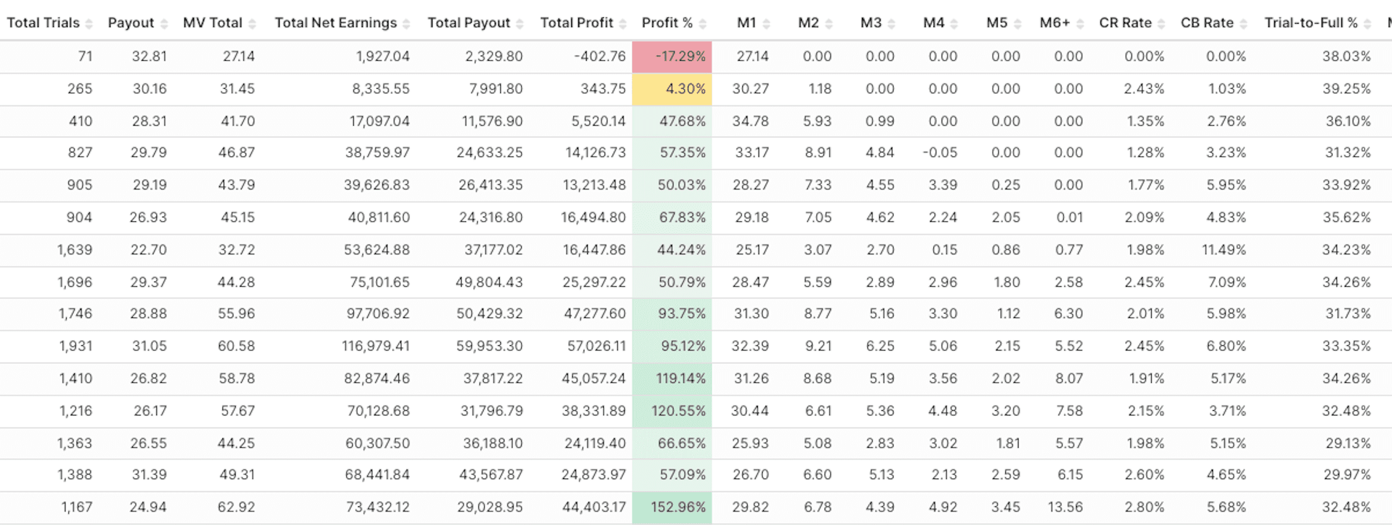Select the yellow 4.30% profit cell
Image resolution: width=1392 pixels, height=525 pixels.
coord(672,89)
